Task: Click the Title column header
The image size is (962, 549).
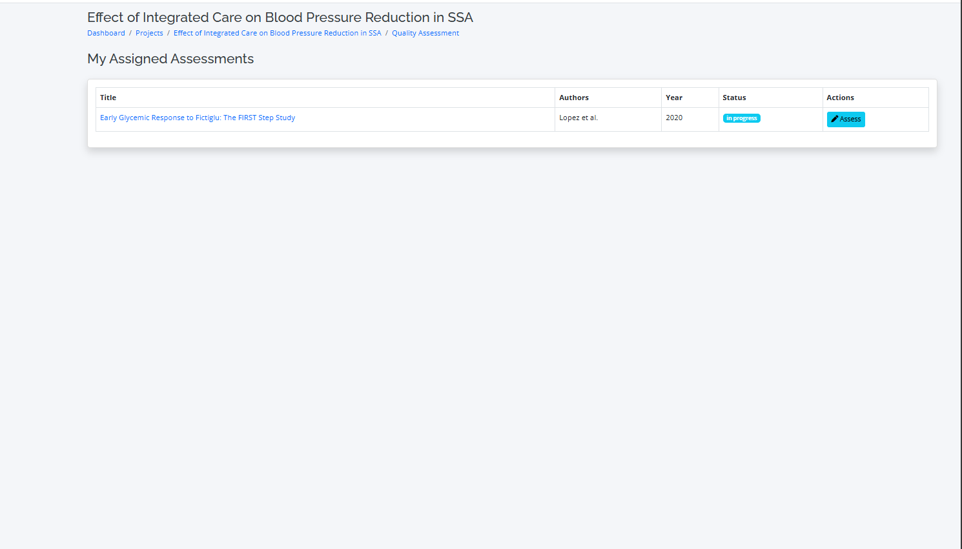Action: 108,98
